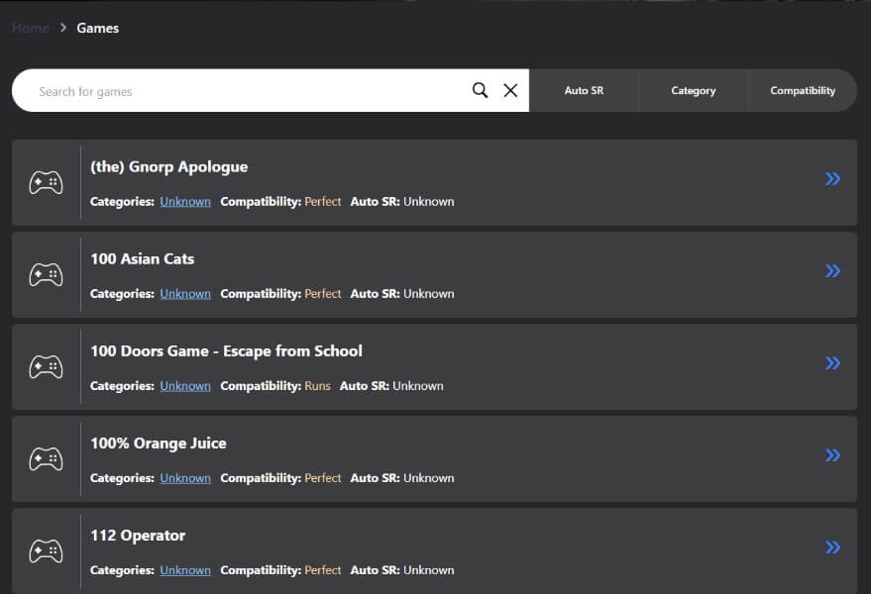
Task: Open the Category filter dropdown
Action: pos(693,90)
